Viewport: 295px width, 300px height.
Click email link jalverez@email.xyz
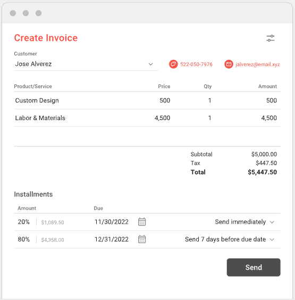coord(257,64)
